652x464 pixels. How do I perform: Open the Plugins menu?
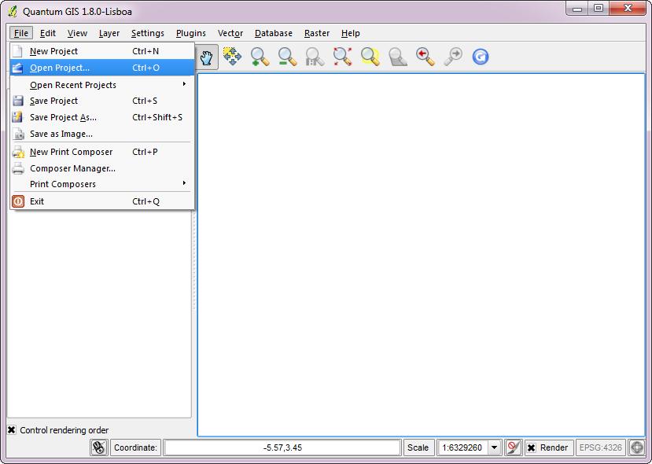(x=191, y=33)
